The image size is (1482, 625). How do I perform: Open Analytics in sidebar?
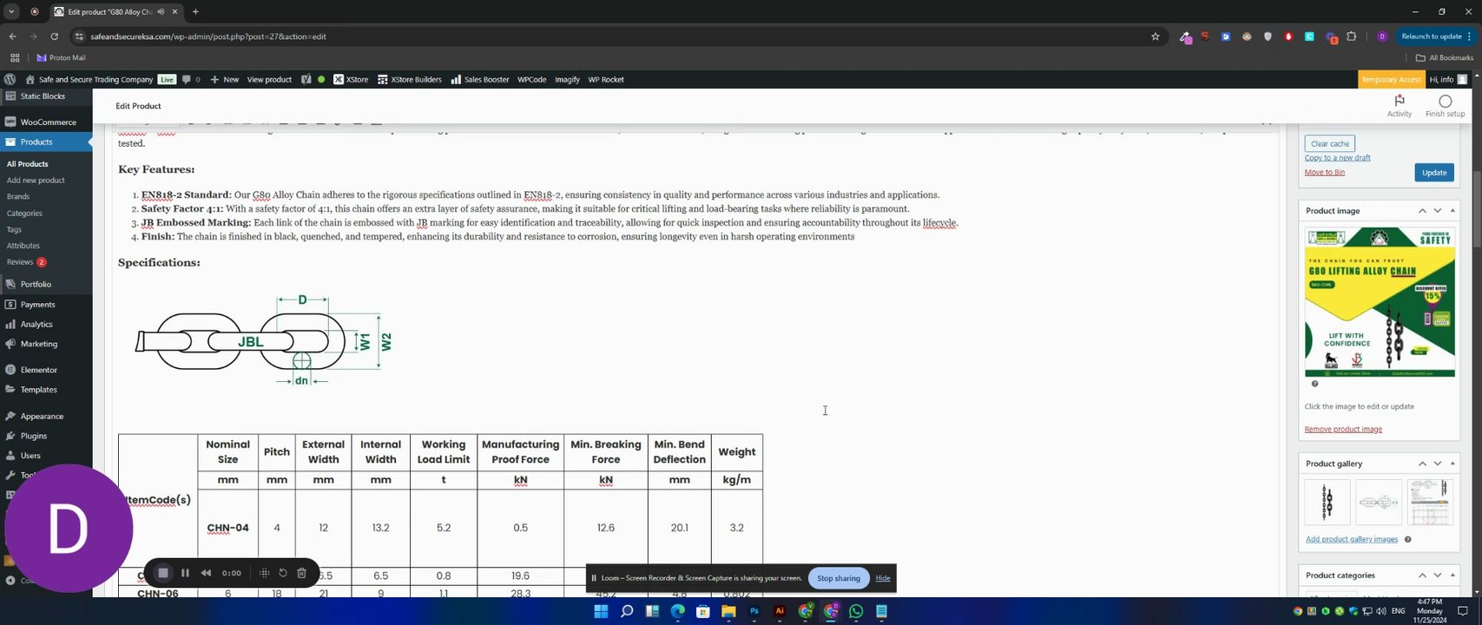point(46,325)
